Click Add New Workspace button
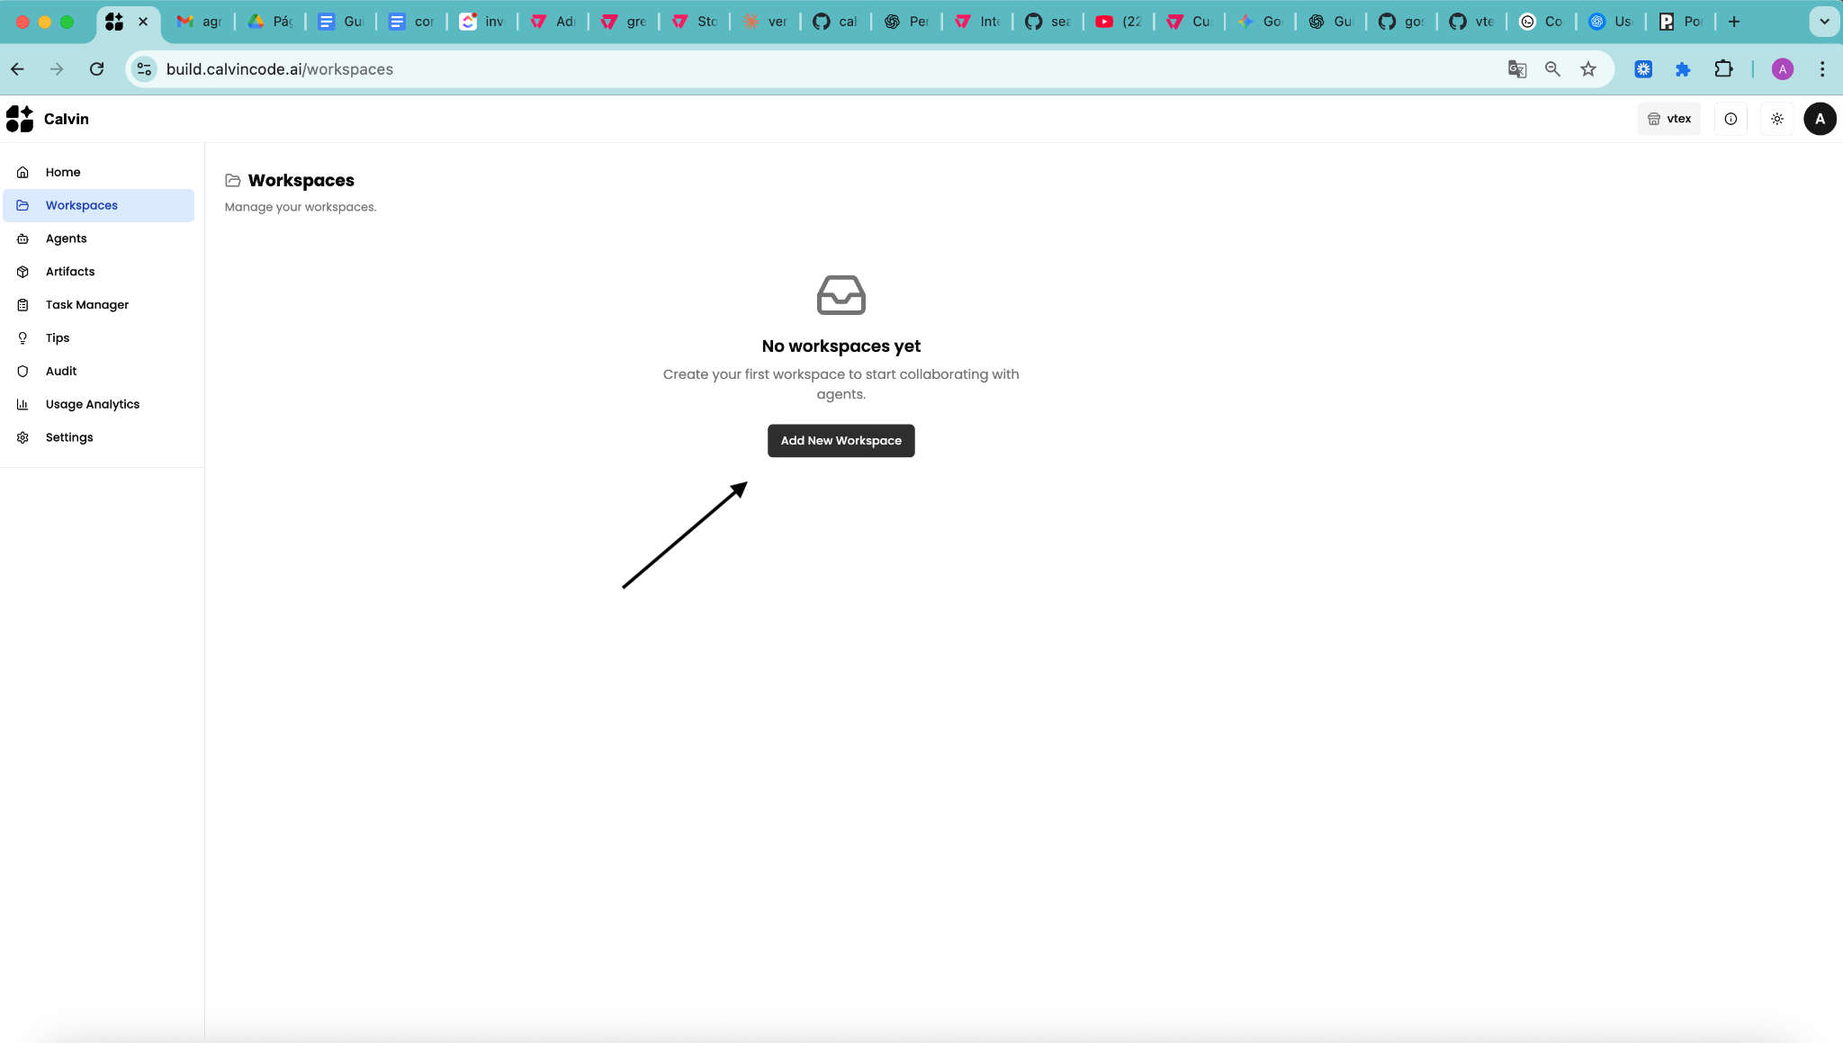 [x=841, y=441]
